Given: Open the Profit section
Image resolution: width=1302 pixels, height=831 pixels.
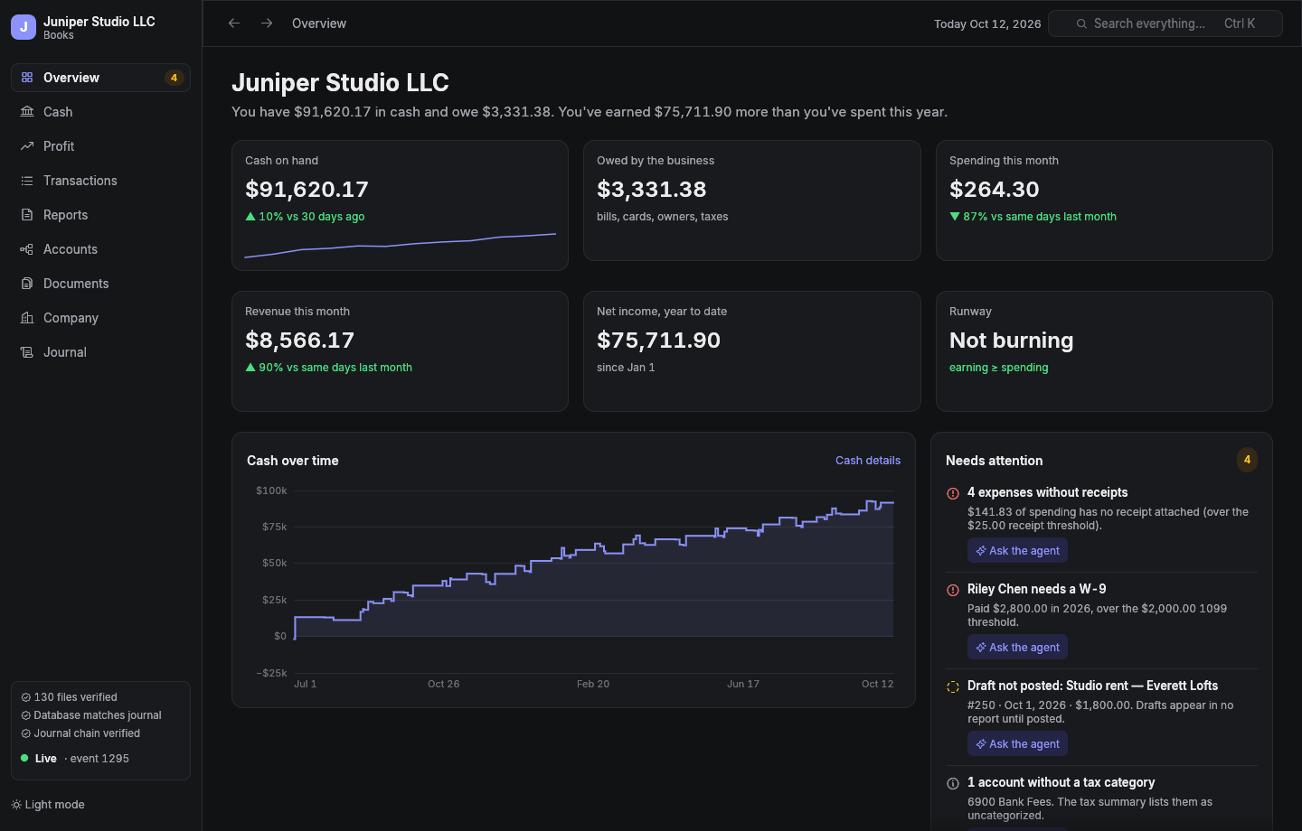Looking at the screenshot, I should 100,146.
